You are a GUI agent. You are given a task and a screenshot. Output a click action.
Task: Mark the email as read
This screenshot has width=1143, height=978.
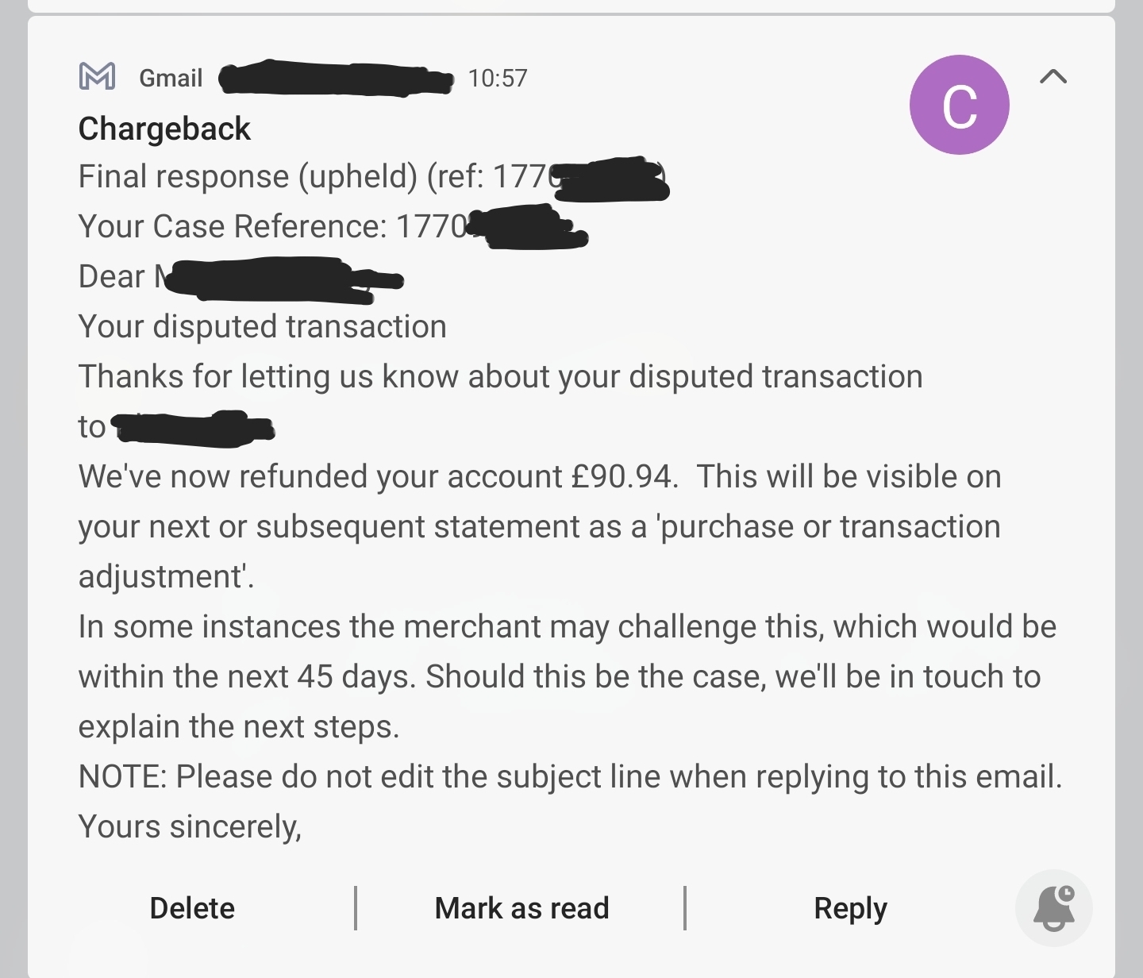521,908
